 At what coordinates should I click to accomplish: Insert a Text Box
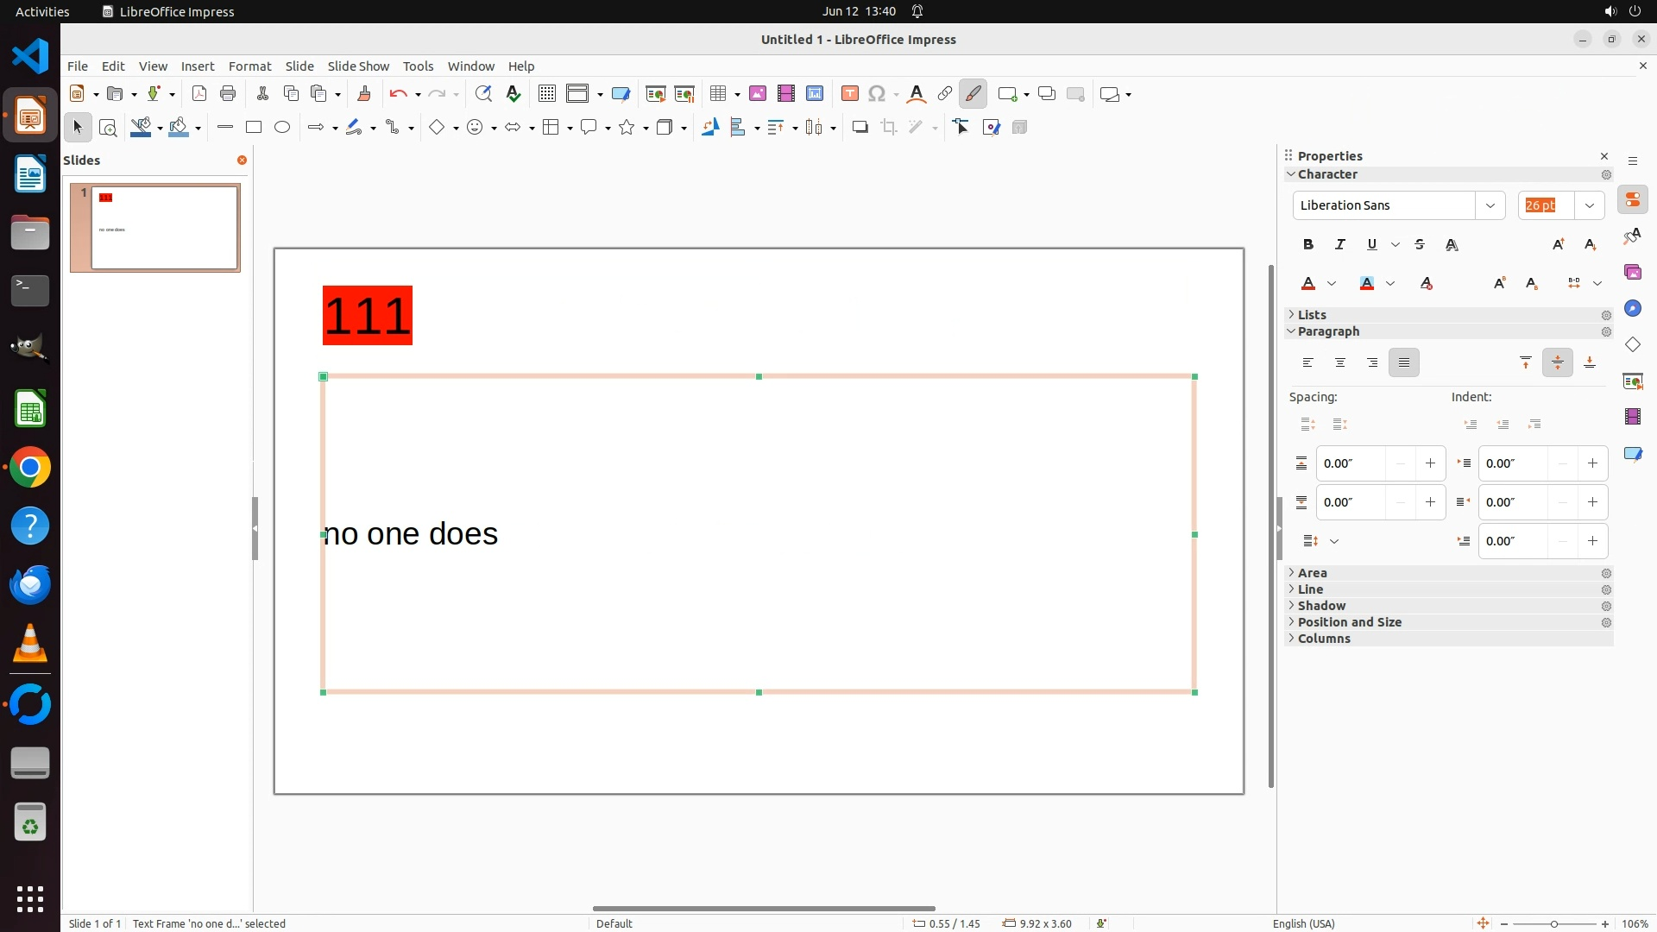849,94
